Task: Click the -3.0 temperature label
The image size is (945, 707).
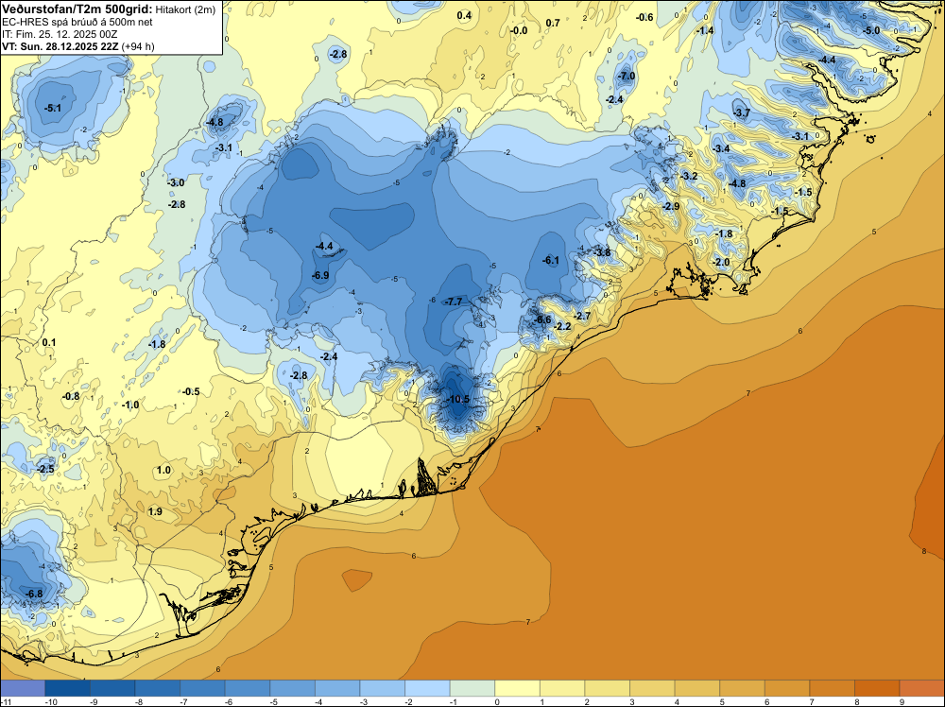Action: [x=176, y=182]
